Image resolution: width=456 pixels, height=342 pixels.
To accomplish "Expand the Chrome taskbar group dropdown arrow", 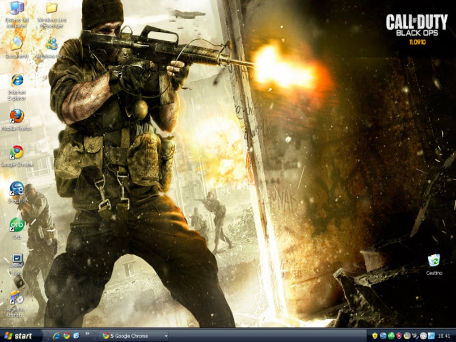I will (x=166, y=336).
